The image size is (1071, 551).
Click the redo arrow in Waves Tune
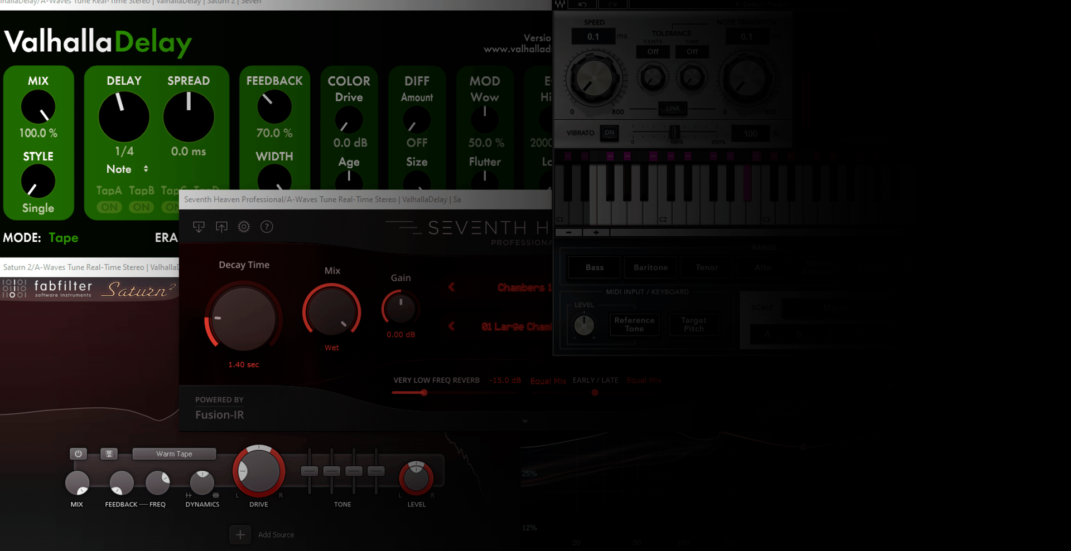(612, 4)
